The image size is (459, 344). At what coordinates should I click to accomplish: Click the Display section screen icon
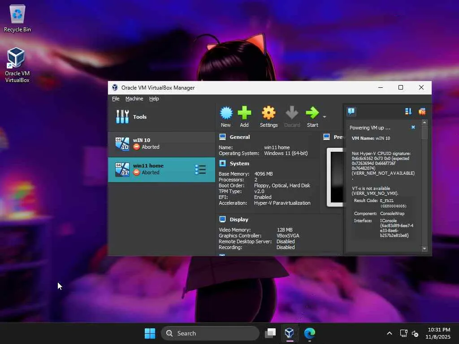[x=222, y=219]
